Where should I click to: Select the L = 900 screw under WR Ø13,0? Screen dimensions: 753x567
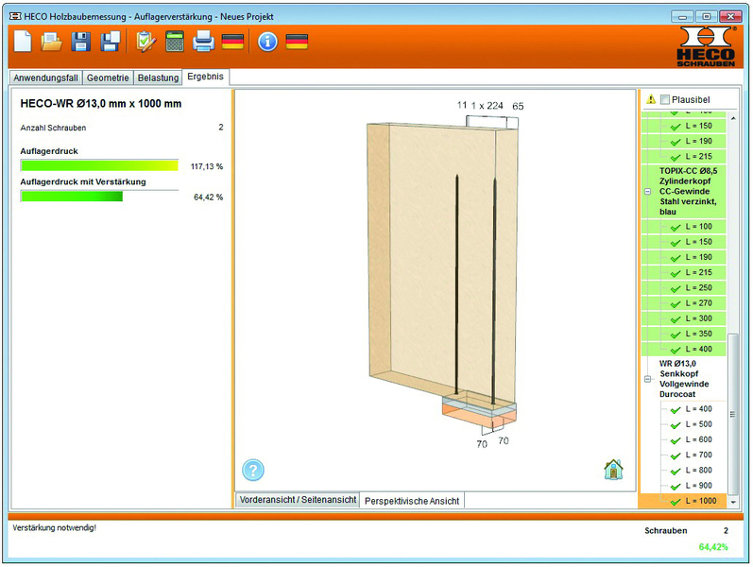(698, 486)
